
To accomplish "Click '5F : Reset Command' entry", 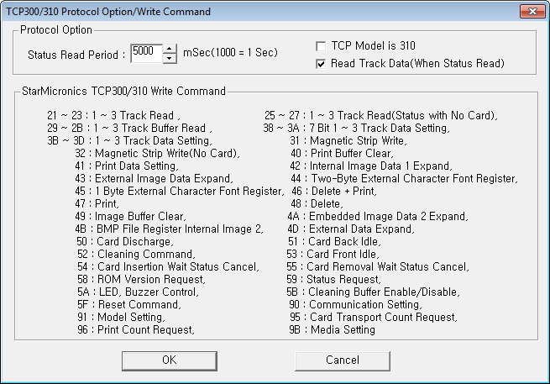I will pyautogui.click(x=129, y=305).
